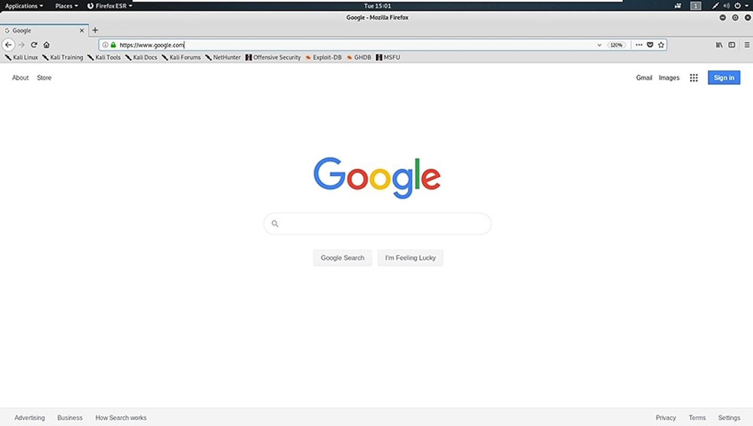This screenshot has width=753, height=426.
Task: Open system volume icon in top panel
Action: click(726, 6)
